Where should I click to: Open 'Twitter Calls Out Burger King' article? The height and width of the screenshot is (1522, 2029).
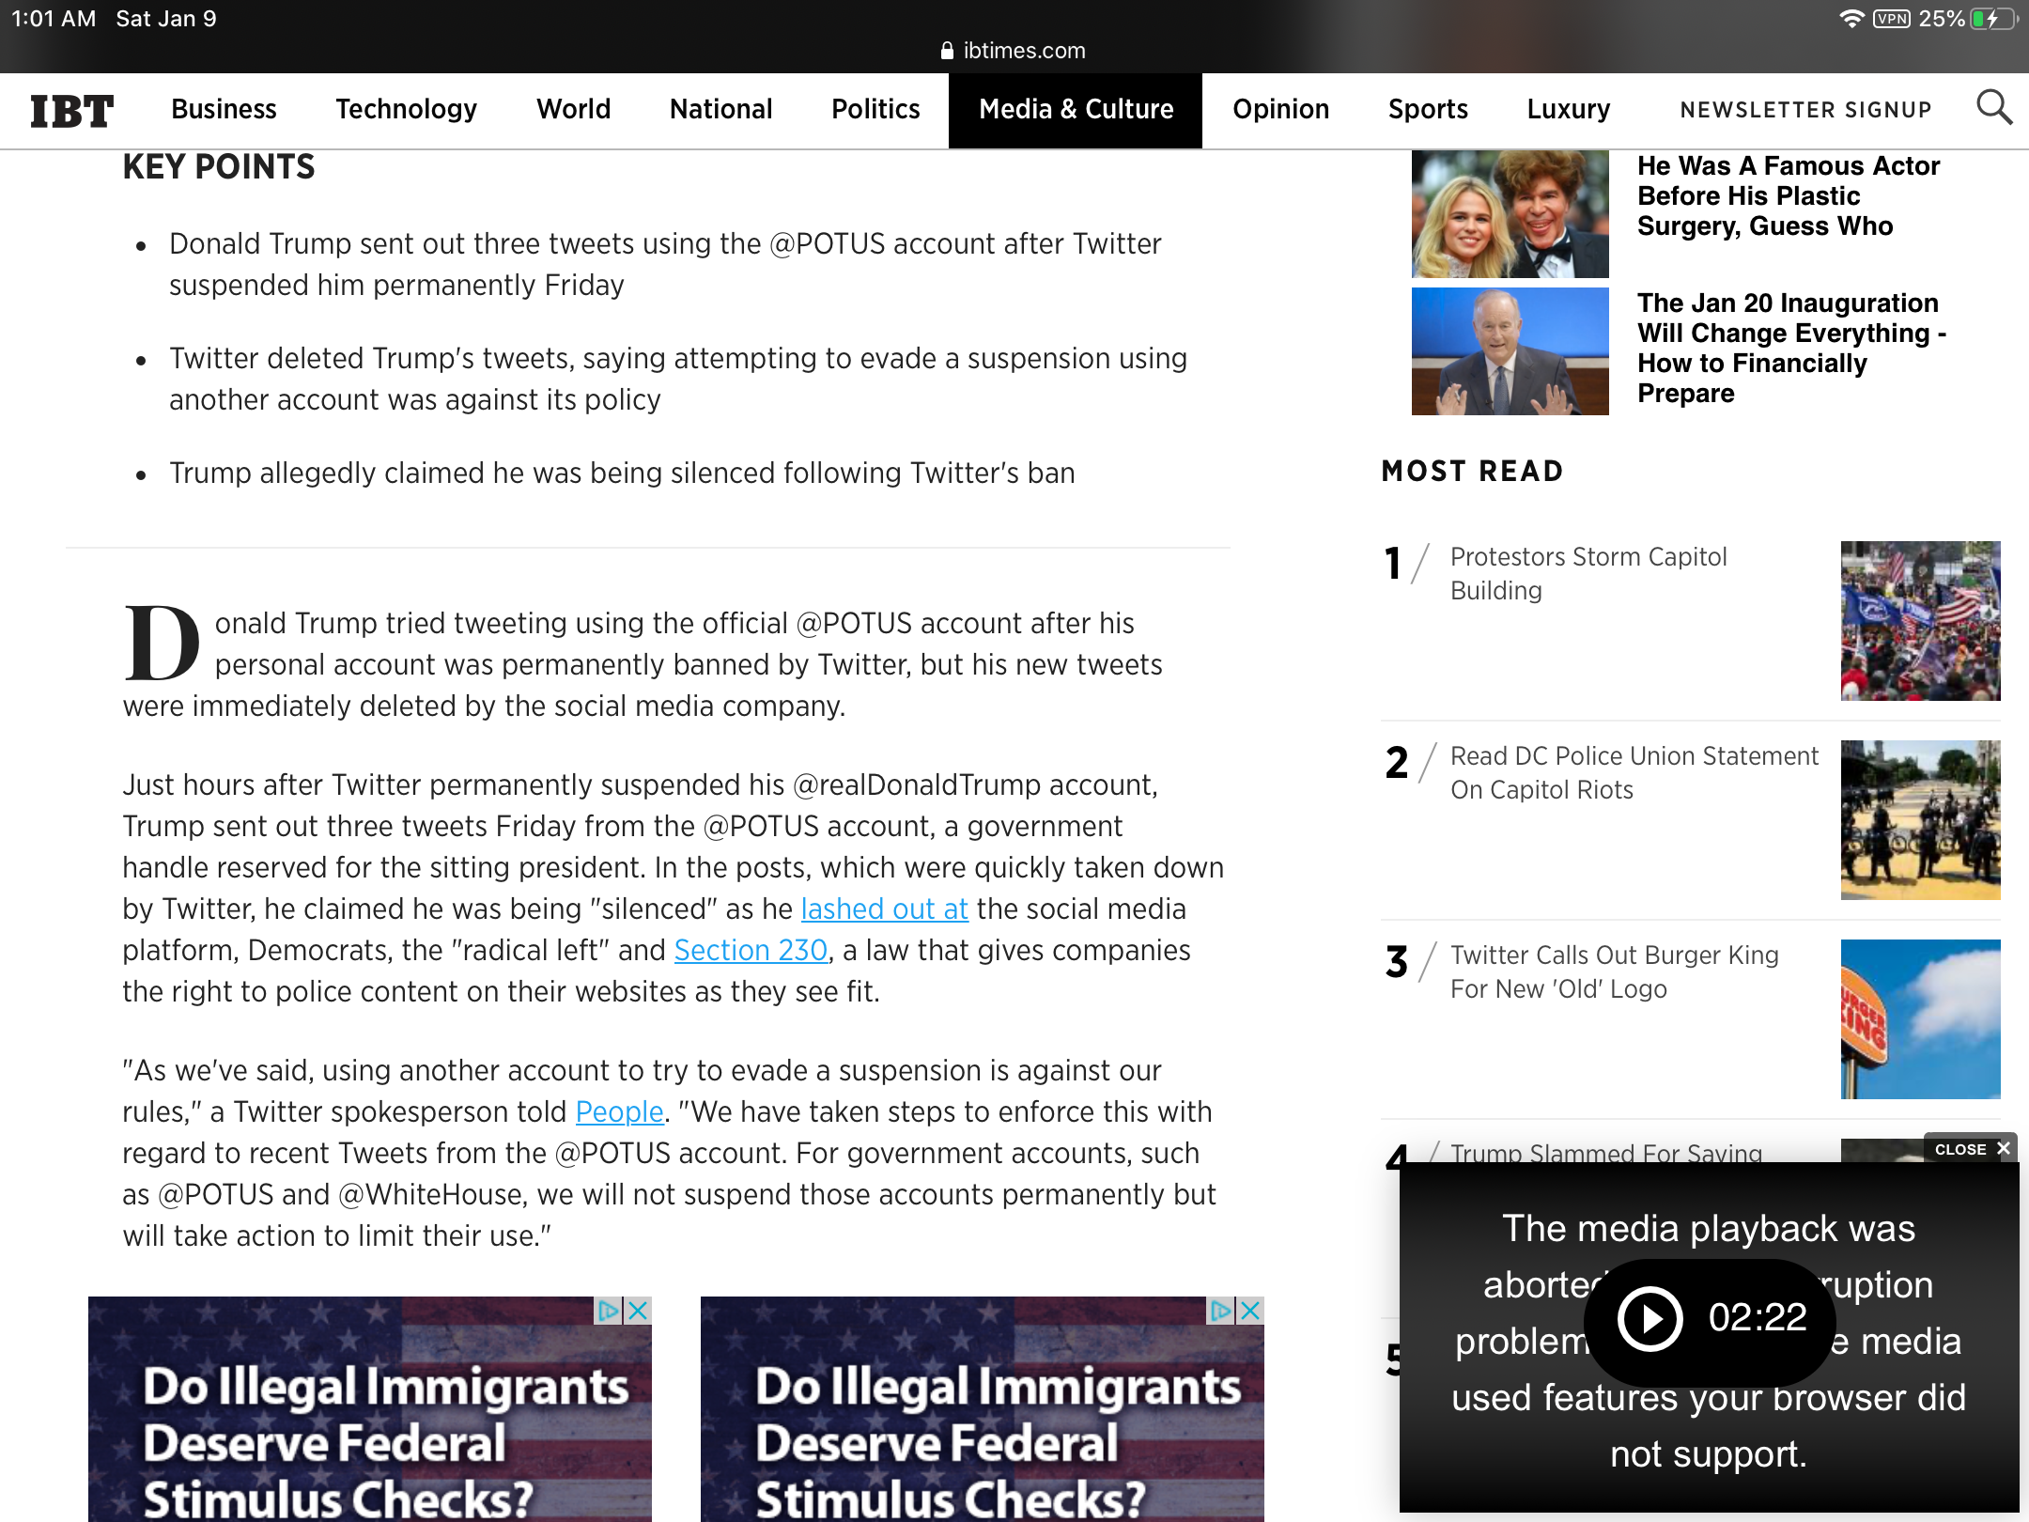(1615, 971)
